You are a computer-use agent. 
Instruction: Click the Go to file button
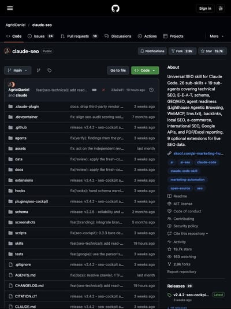118,71
